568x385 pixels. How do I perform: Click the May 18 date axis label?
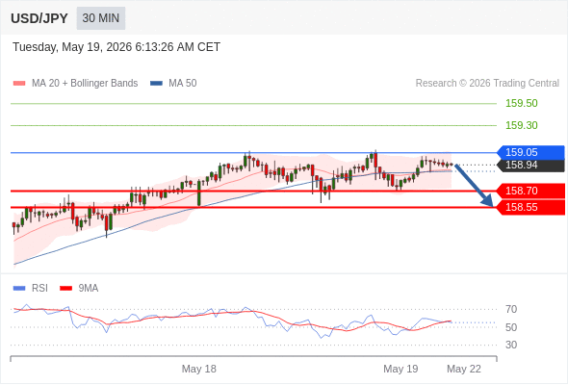(199, 369)
